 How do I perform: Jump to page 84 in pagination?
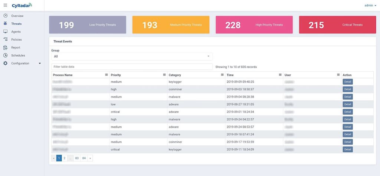[84, 158]
